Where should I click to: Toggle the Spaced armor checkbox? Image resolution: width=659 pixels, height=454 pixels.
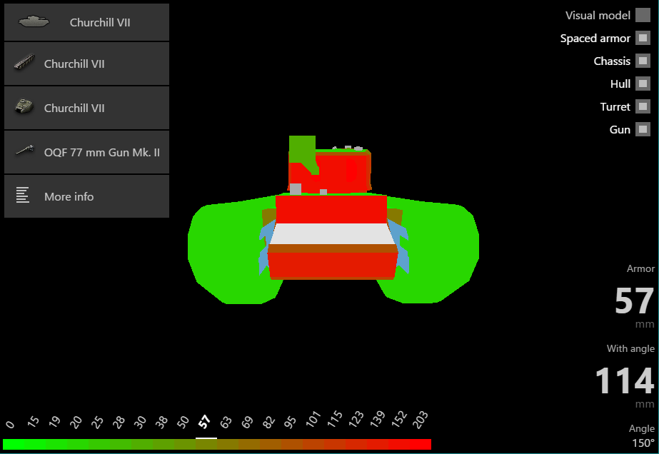(643, 38)
